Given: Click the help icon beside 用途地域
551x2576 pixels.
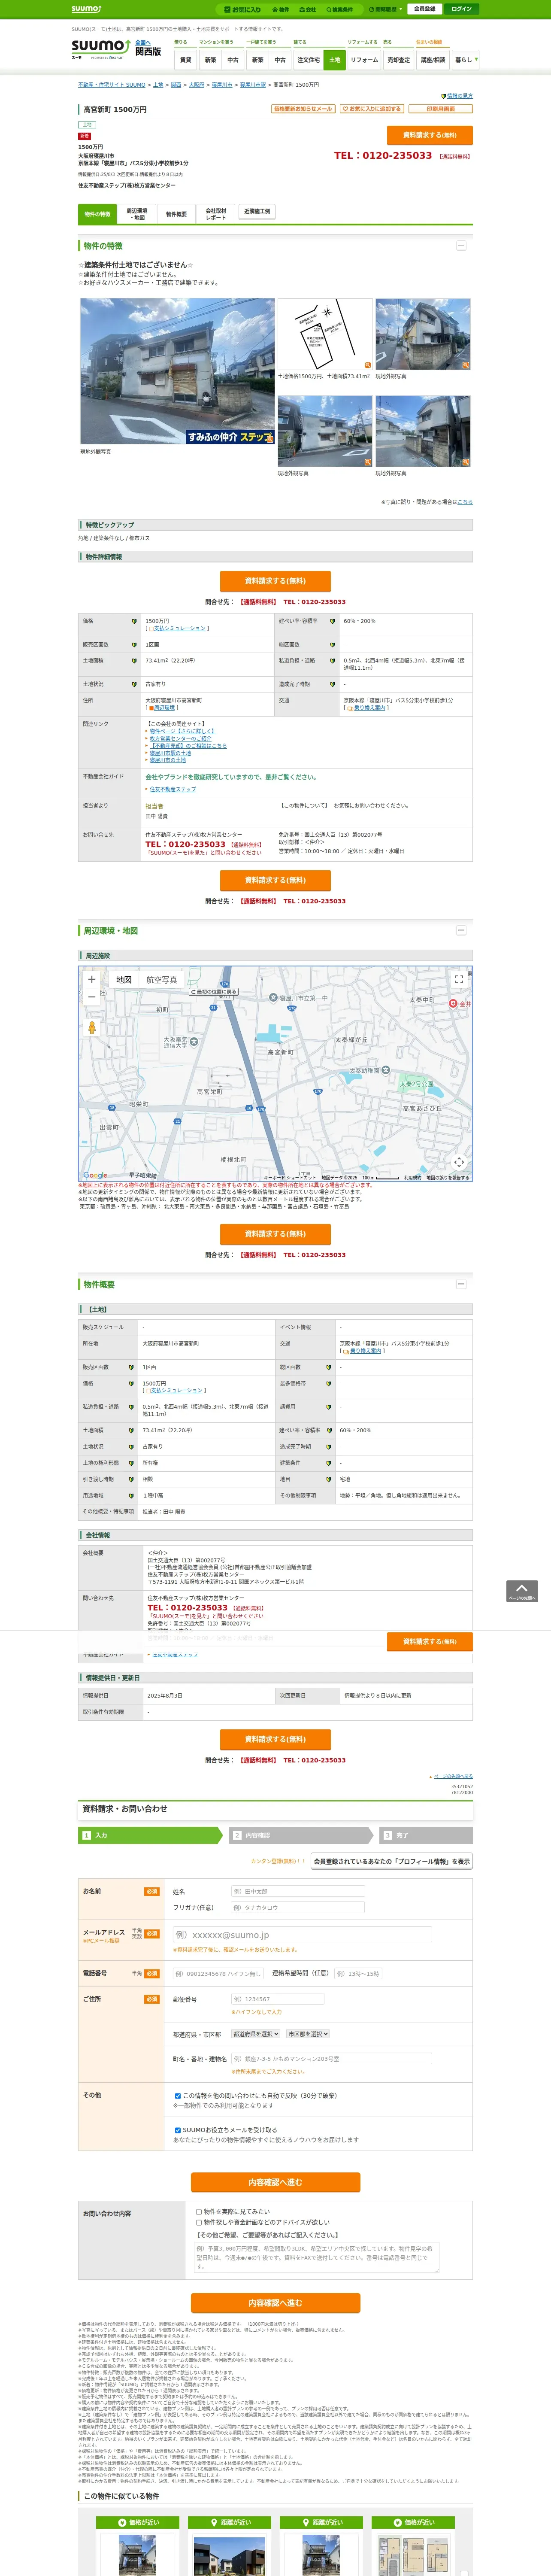Looking at the screenshot, I should 131,1495.
